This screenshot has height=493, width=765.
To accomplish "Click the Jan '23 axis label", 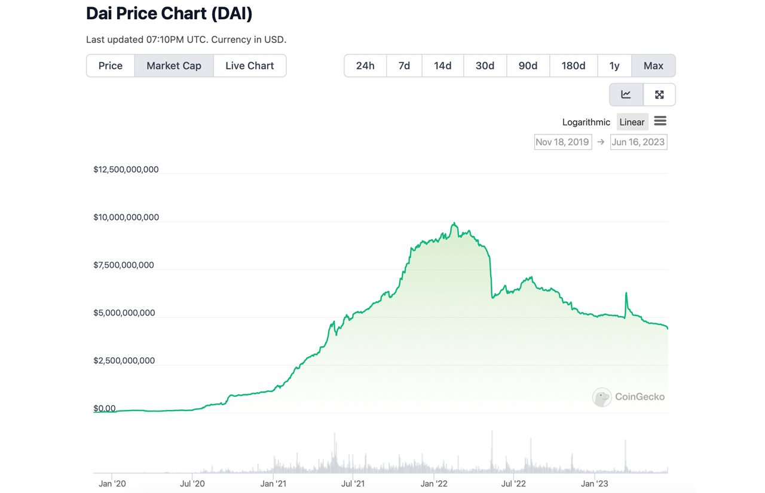I will click(x=595, y=483).
